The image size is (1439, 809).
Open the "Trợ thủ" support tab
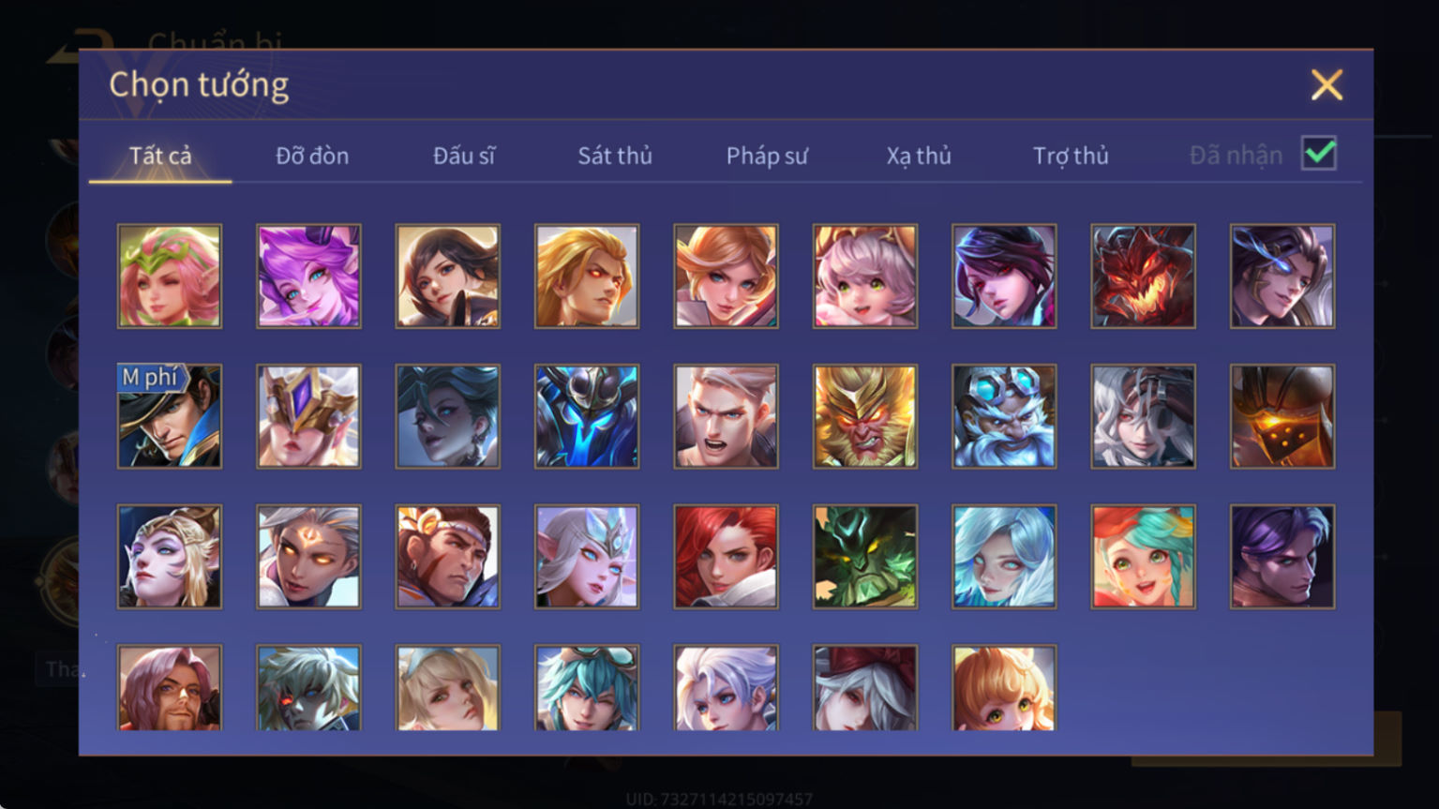click(x=1071, y=156)
